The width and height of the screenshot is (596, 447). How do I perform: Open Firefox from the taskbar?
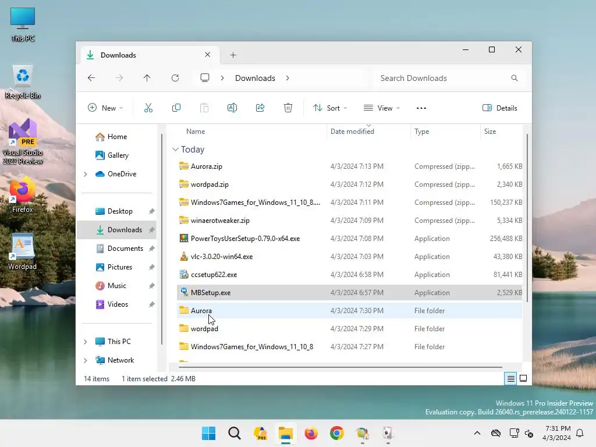click(311, 433)
